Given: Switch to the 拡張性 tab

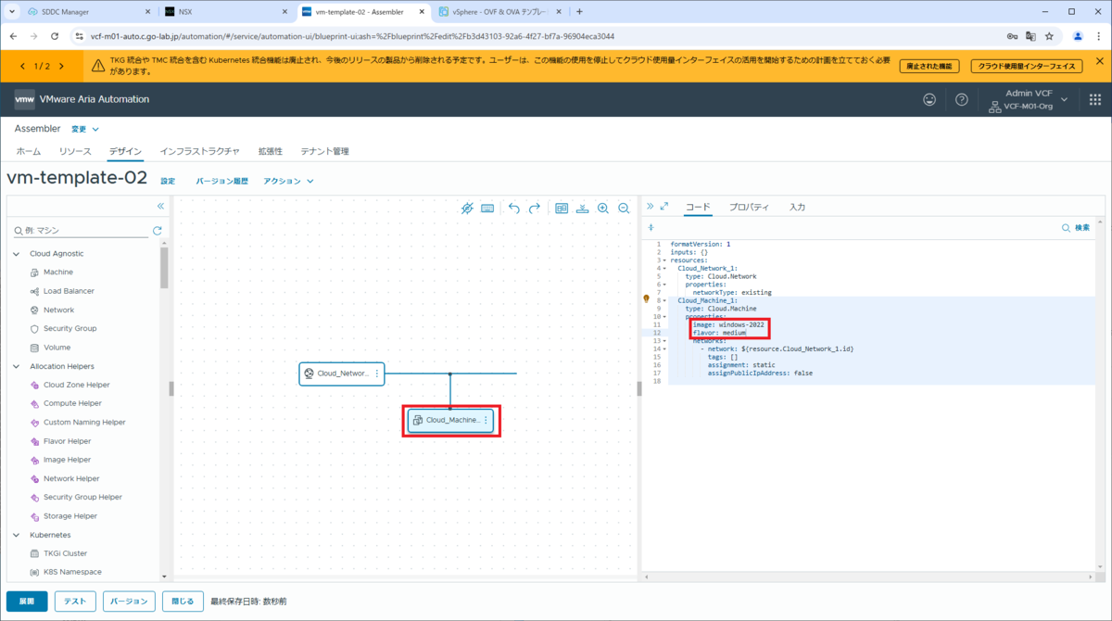Looking at the screenshot, I should (x=270, y=151).
